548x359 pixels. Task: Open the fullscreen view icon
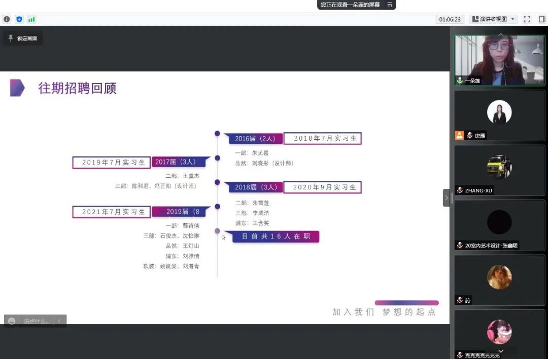527,19
